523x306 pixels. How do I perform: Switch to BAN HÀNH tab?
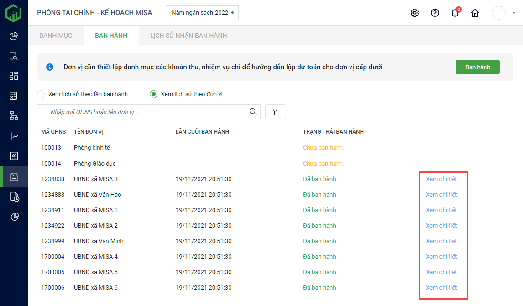click(x=111, y=36)
